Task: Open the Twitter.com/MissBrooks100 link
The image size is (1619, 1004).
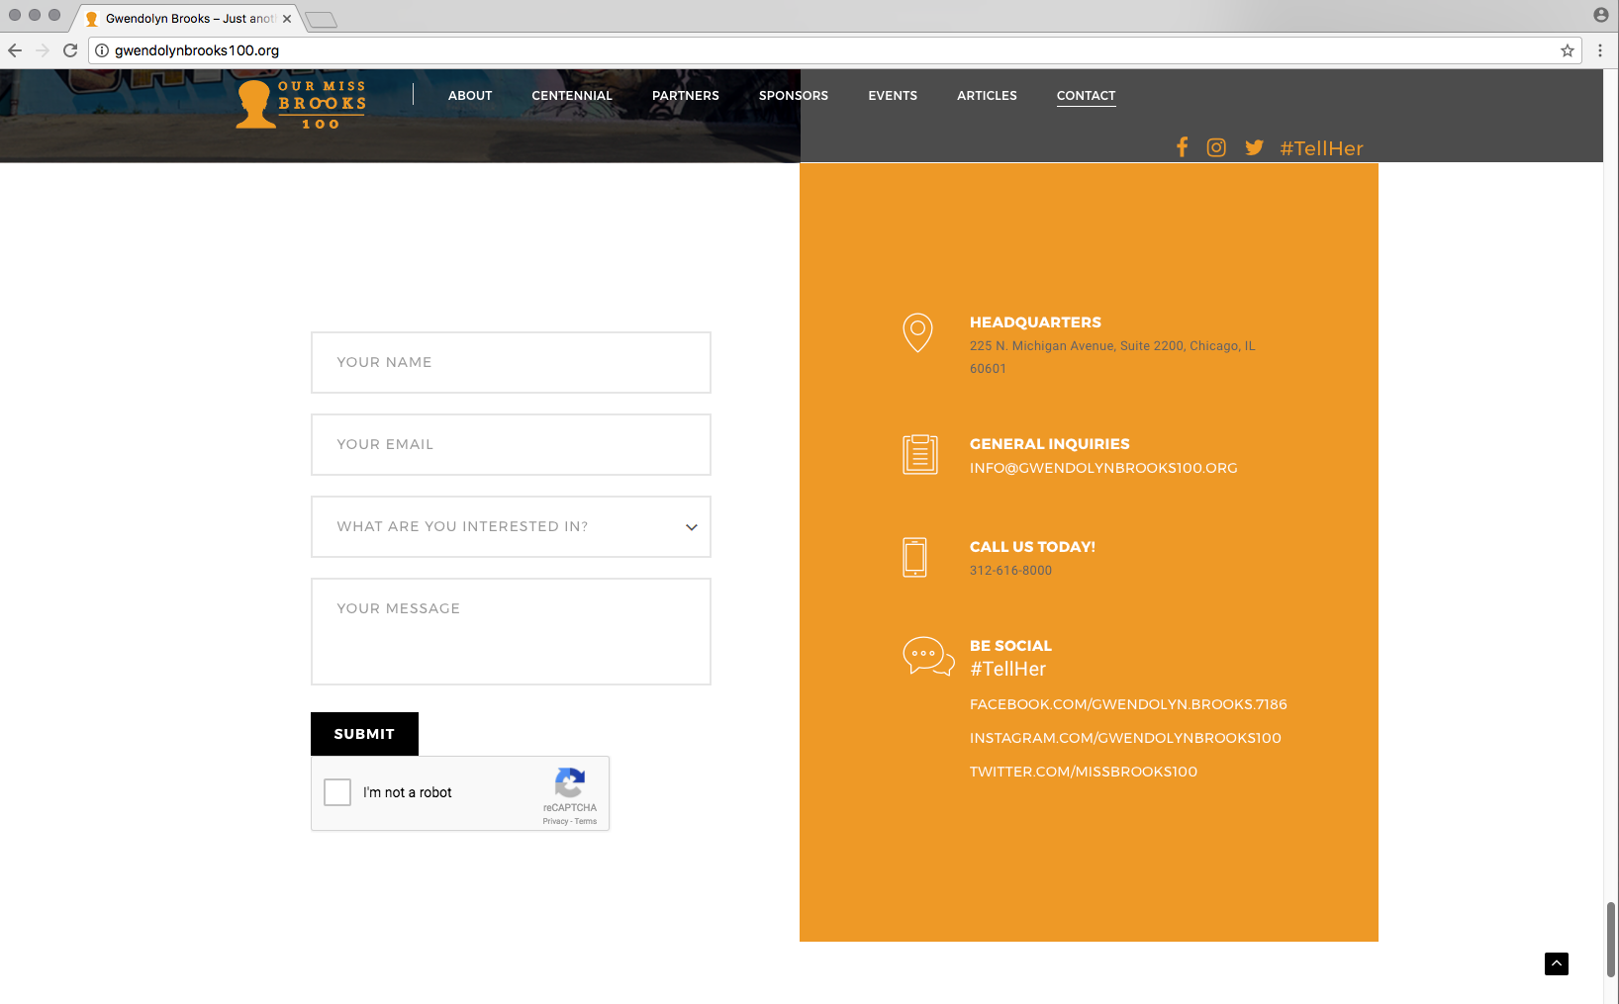Action: 1084,772
